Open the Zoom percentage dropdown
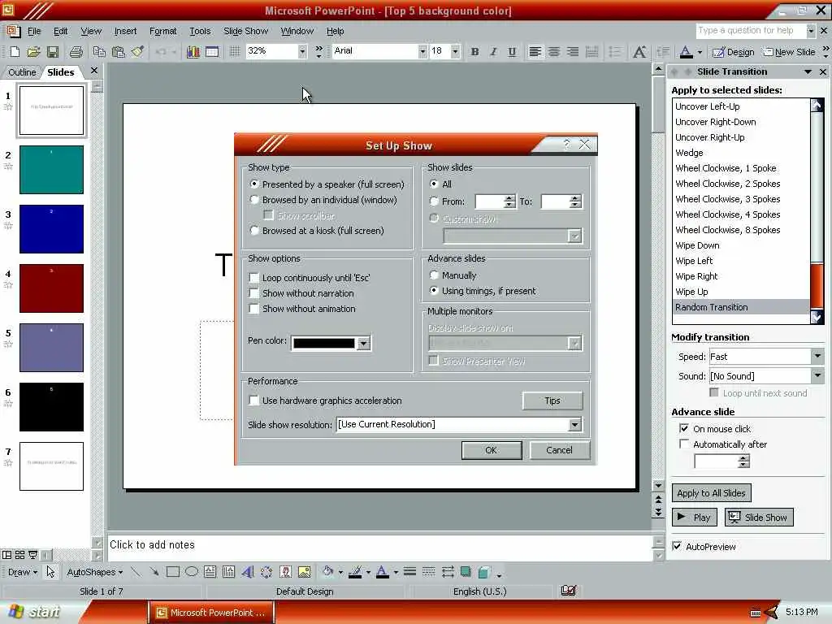This screenshot has width=832, height=624. tap(302, 51)
